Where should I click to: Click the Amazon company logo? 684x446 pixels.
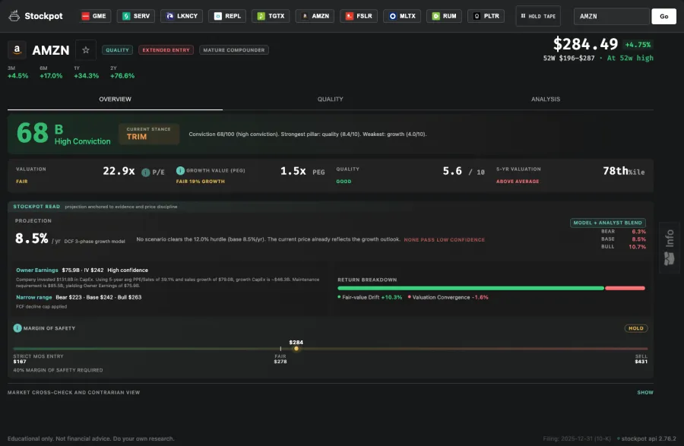tap(17, 50)
